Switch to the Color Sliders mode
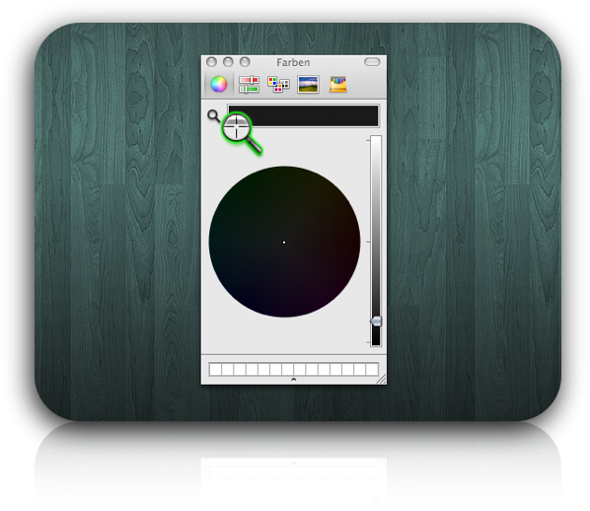The width and height of the screenshot is (590, 511). [249, 84]
